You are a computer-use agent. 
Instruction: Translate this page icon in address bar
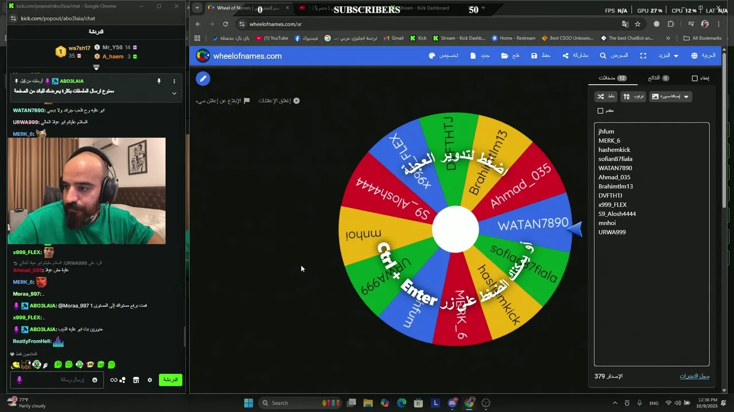(625, 24)
